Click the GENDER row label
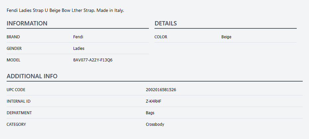This screenshot has width=309, height=139. tap(14, 49)
